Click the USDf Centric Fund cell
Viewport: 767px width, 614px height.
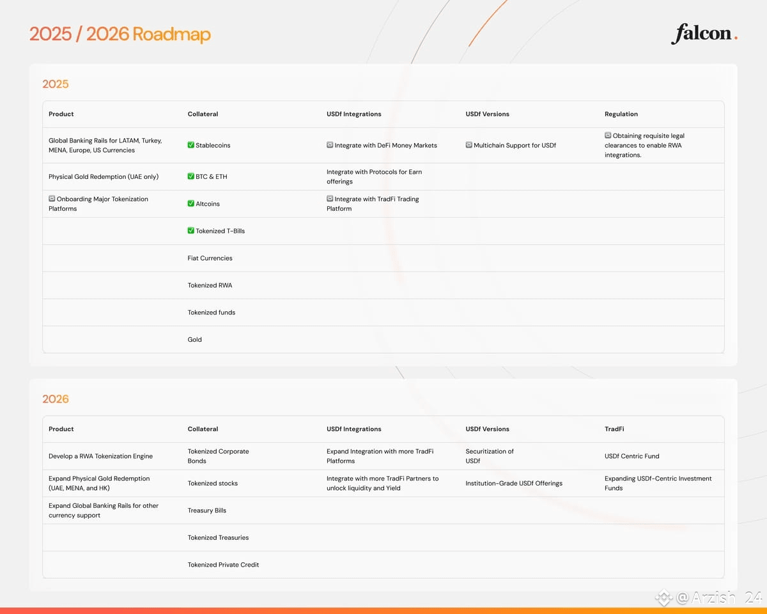[x=632, y=456]
